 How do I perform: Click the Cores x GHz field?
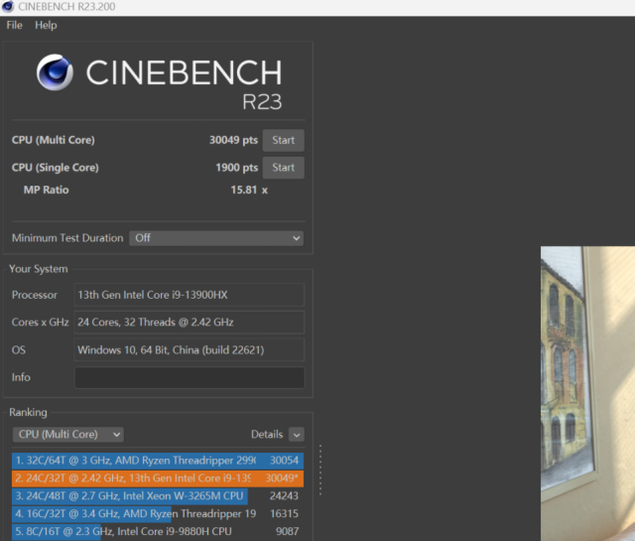(190, 323)
